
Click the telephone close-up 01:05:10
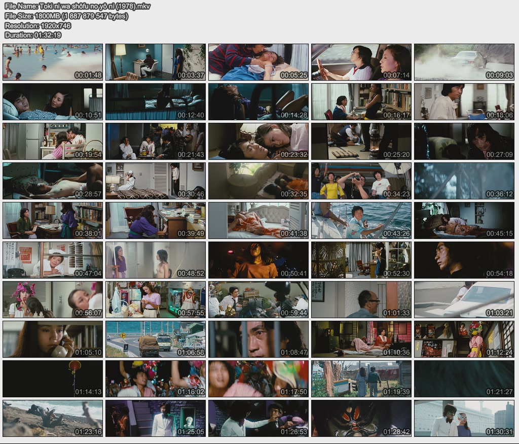pyautogui.click(x=53, y=339)
